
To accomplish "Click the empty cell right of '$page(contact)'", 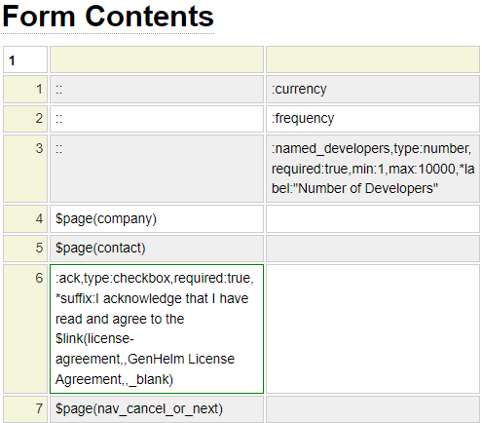I will point(373,249).
